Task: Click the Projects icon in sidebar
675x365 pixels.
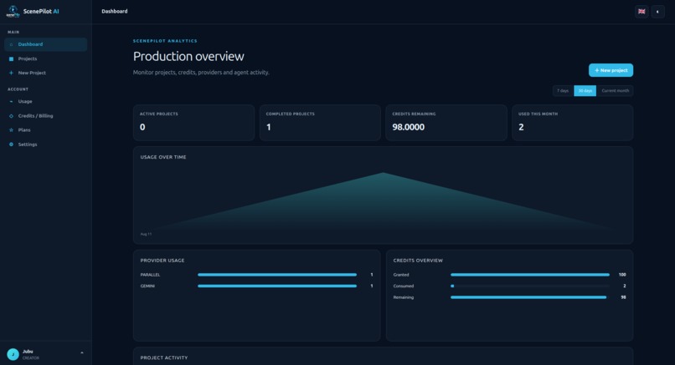Action: (x=11, y=58)
